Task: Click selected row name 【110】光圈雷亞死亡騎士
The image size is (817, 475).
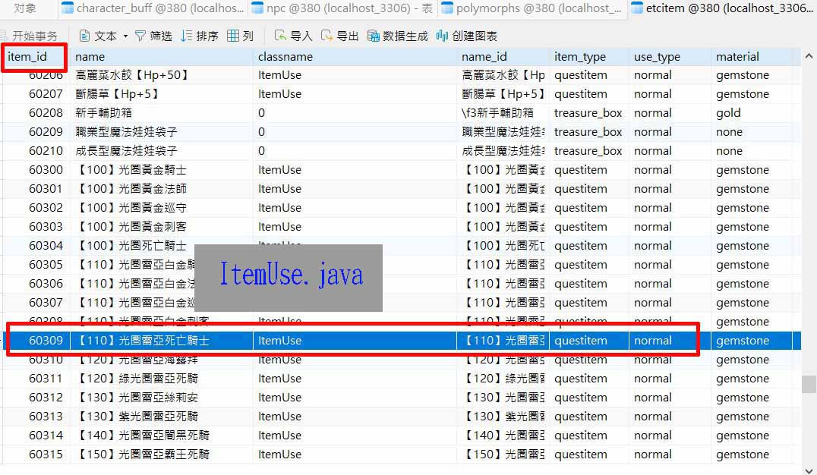Action: pos(142,341)
